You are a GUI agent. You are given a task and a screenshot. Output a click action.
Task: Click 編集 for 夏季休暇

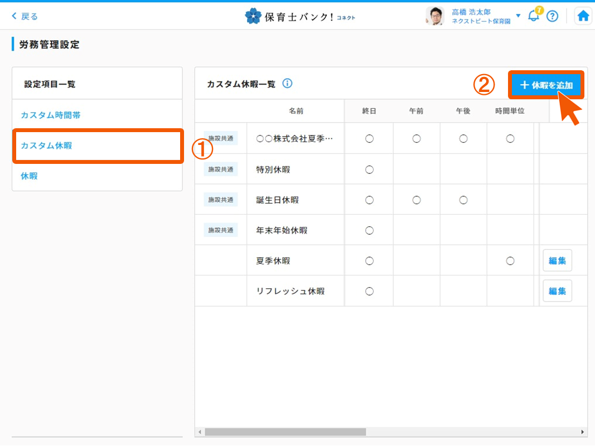coord(557,260)
